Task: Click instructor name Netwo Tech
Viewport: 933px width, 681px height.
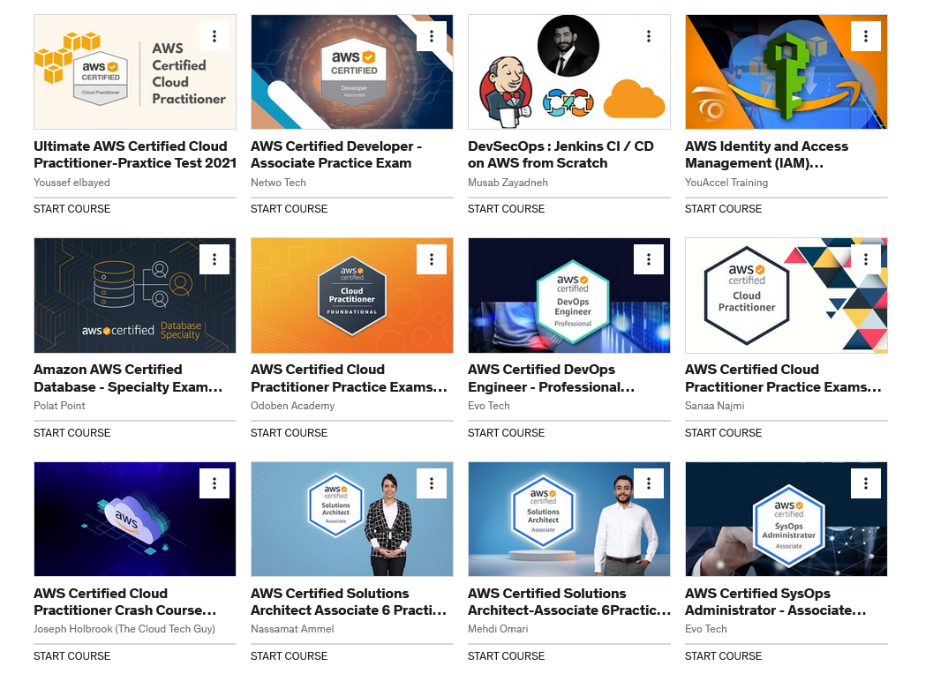Action: coord(278,183)
